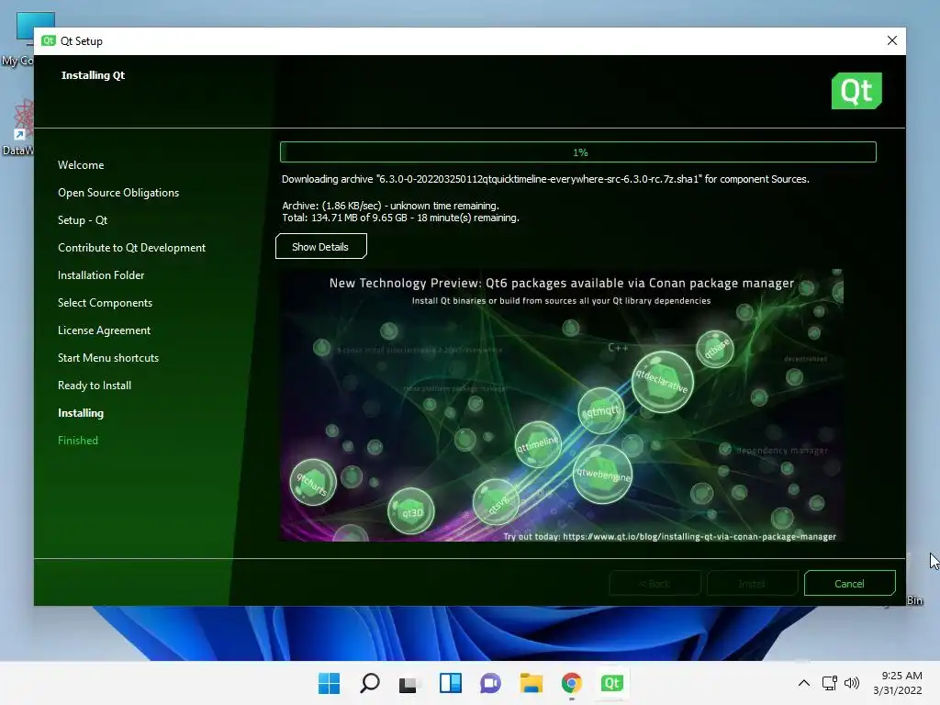Click the Qt Setup title bar icon
Image resolution: width=940 pixels, height=705 pixels.
[x=49, y=40]
